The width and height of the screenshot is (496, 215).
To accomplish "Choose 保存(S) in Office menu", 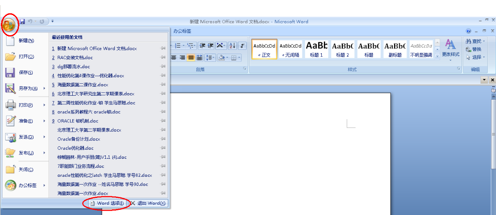I will (25, 72).
